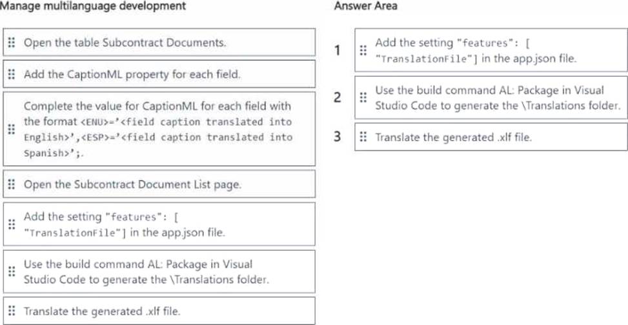
Task: Click drag handle of left-list TranslationFile setting item
Action: [12, 224]
